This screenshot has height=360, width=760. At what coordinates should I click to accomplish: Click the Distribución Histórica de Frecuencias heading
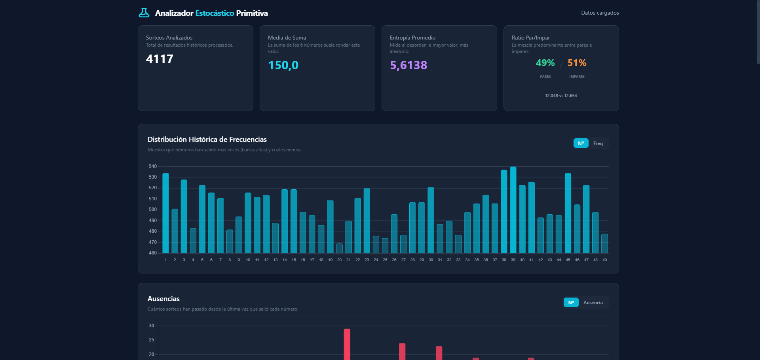pyautogui.click(x=207, y=139)
